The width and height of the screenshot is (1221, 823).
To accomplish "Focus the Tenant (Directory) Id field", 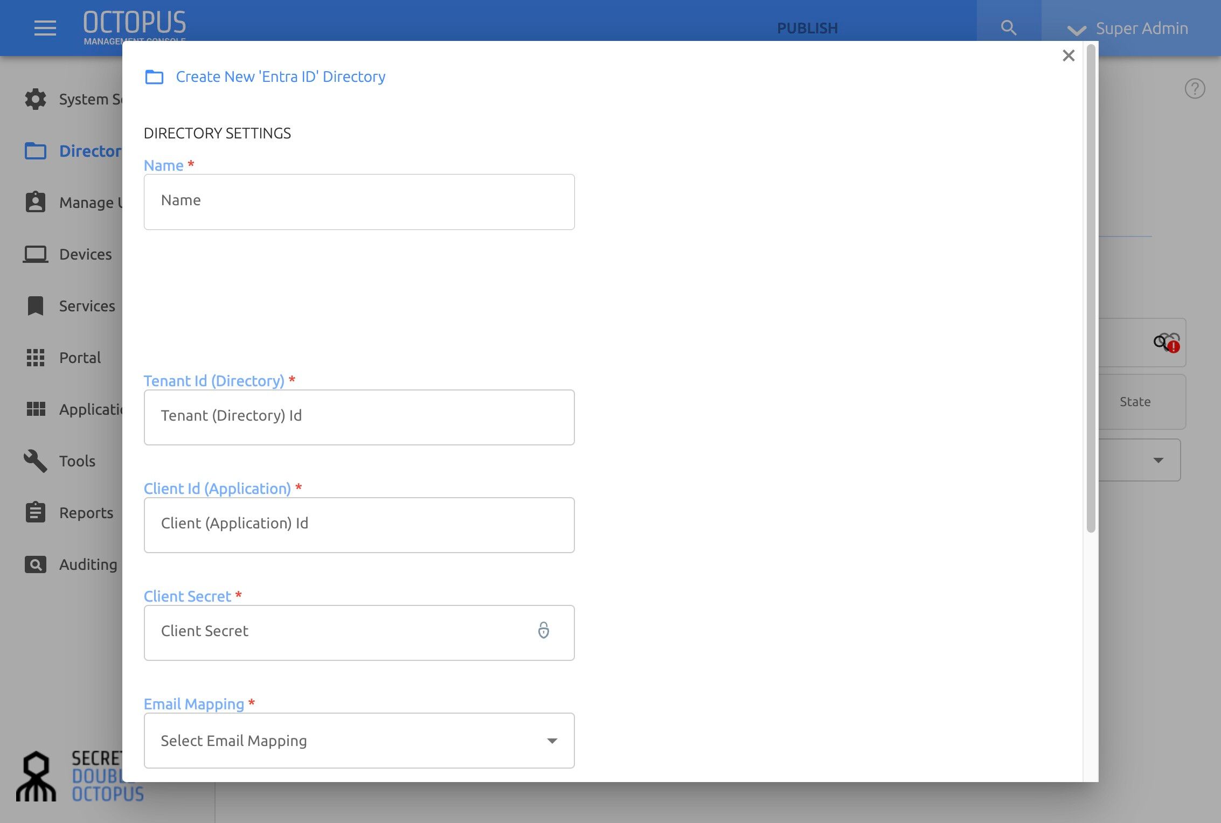I will [x=359, y=417].
